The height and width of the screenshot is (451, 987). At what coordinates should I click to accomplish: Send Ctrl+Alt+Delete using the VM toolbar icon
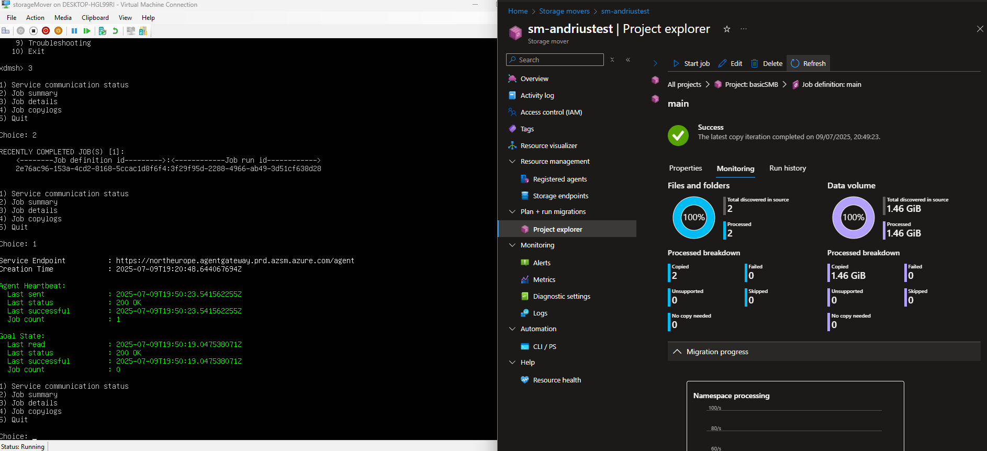point(6,31)
